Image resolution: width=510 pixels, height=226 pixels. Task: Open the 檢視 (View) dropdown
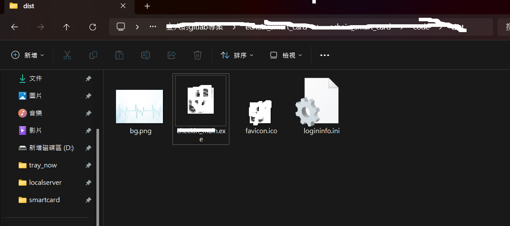286,55
